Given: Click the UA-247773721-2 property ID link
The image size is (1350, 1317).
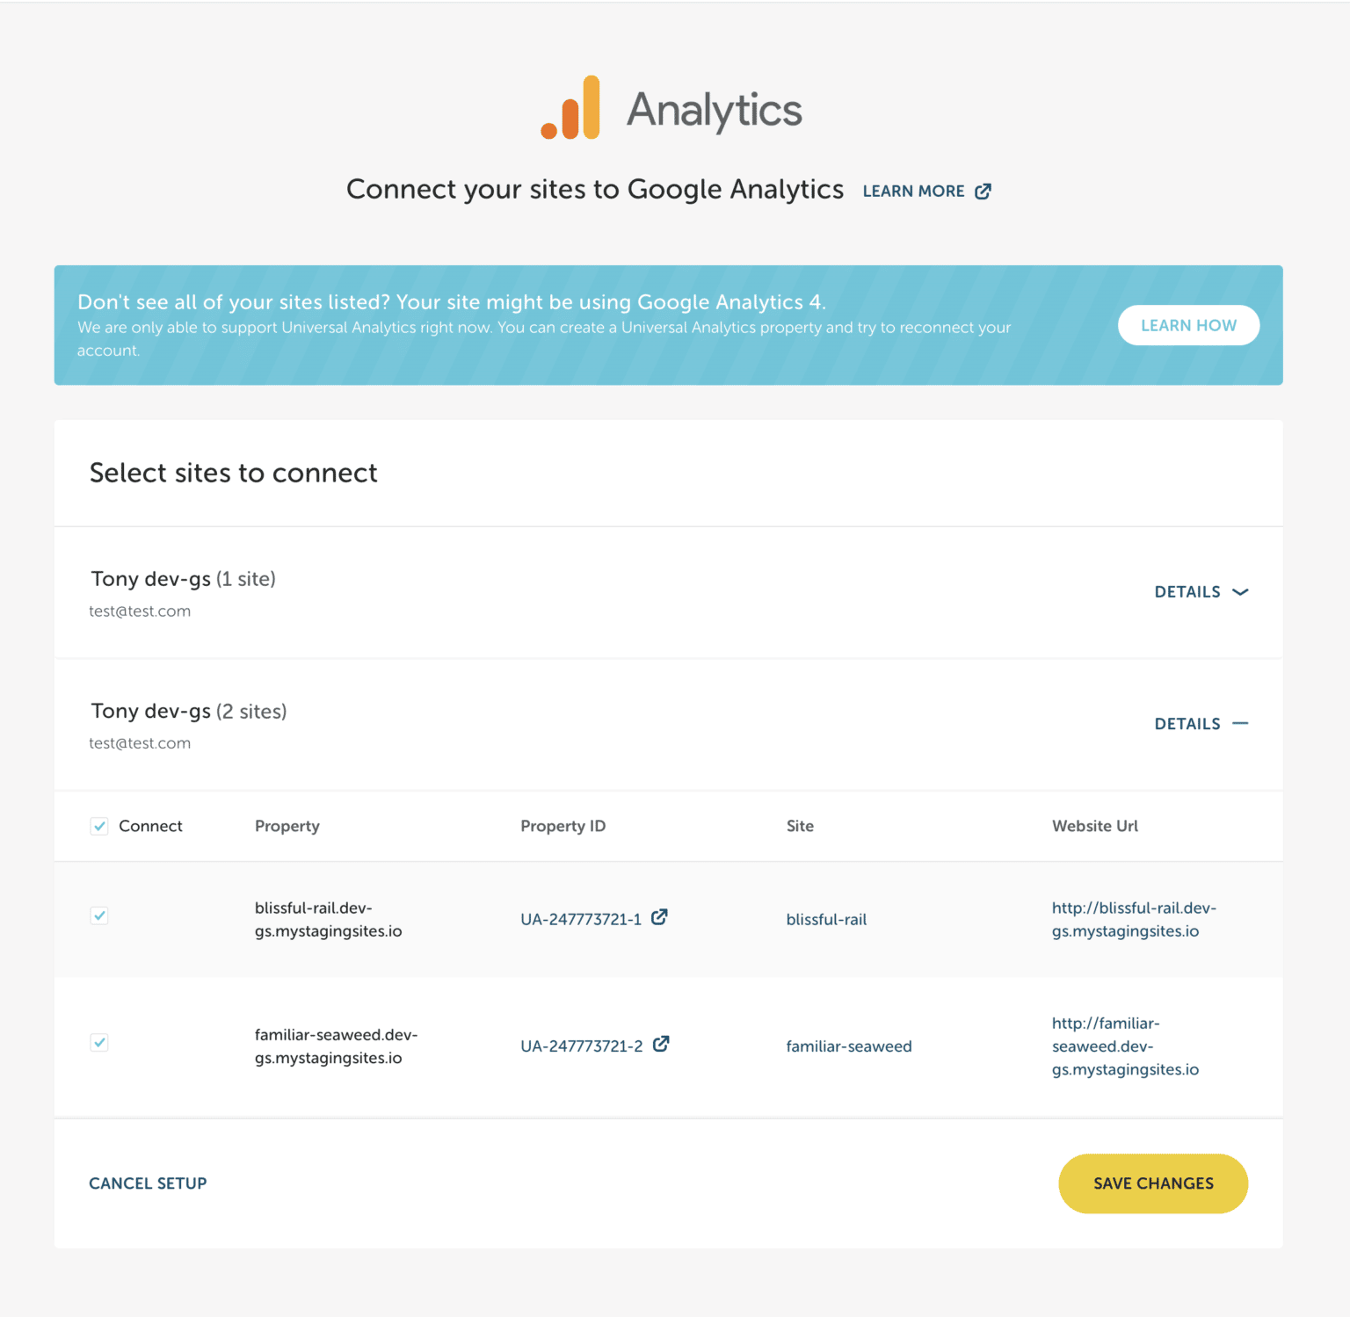Looking at the screenshot, I should [x=582, y=1046].
